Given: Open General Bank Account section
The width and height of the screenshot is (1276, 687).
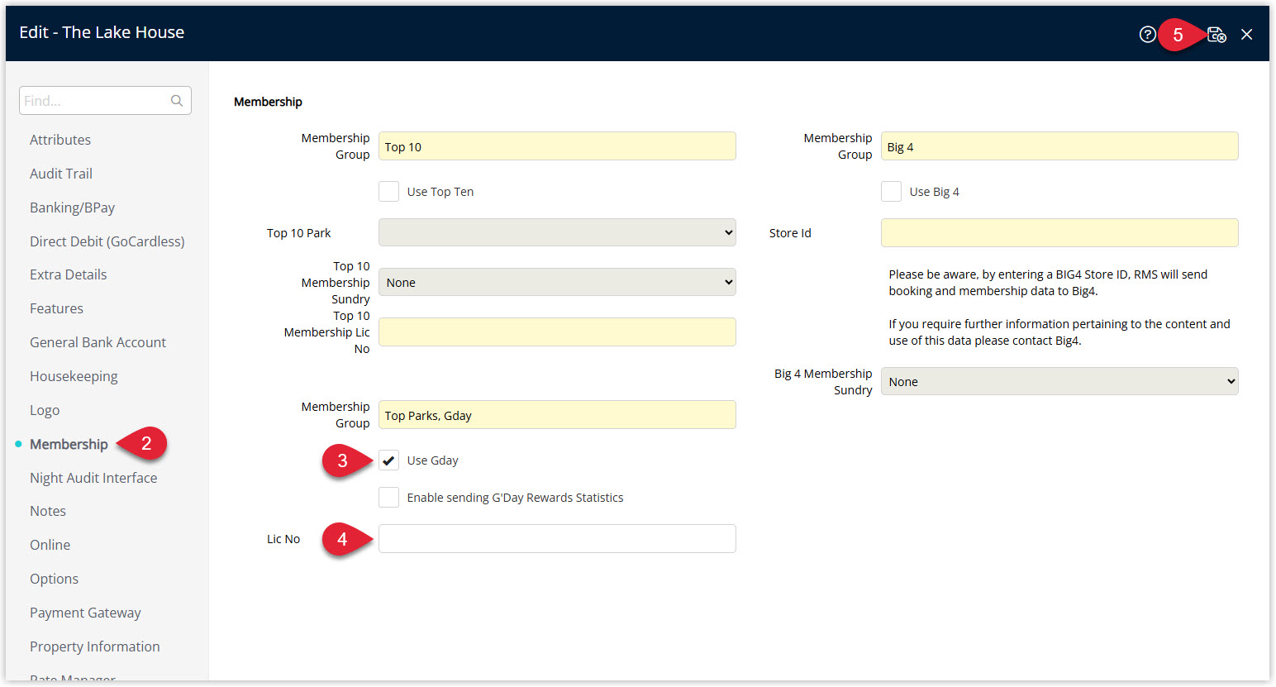Looking at the screenshot, I should (x=98, y=342).
